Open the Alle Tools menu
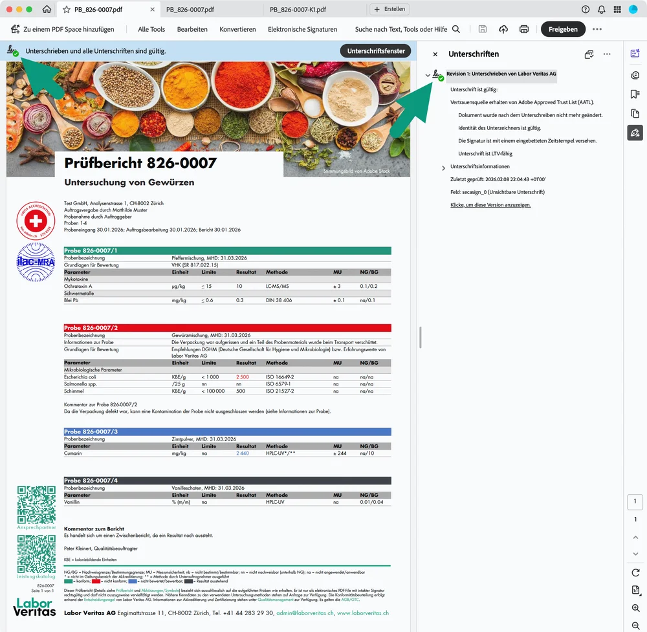Viewport: 647px width, 632px height. [151, 29]
